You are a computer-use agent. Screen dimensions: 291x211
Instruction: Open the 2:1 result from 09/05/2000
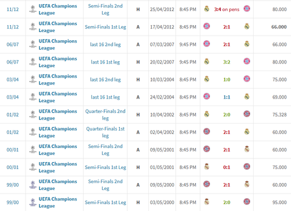pos(226,185)
